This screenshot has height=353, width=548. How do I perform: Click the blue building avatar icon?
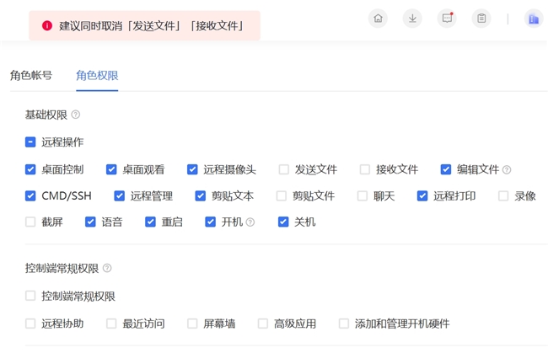(534, 19)
